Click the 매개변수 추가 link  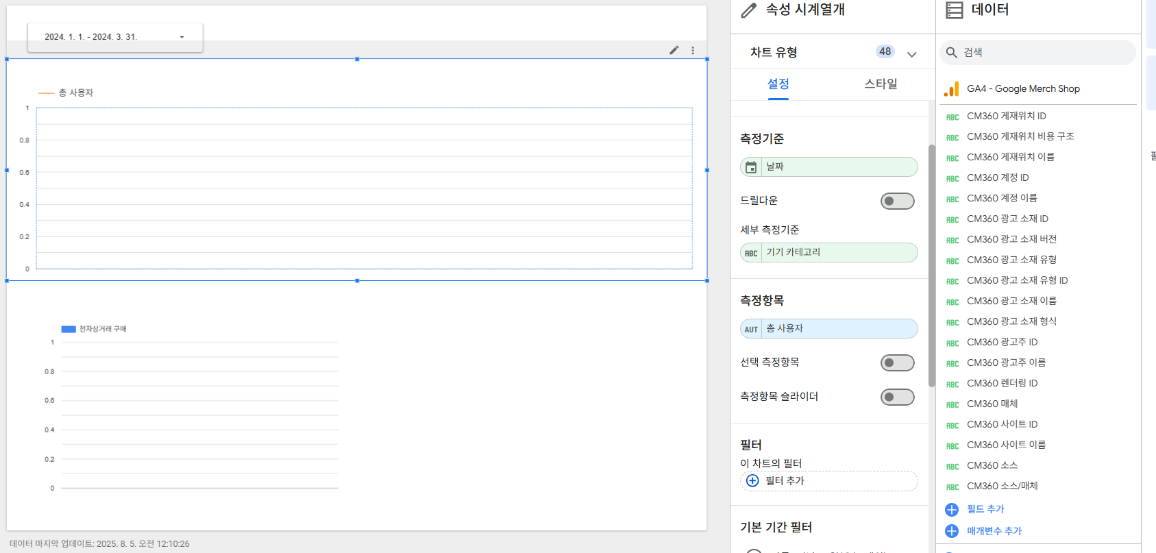point(994,531)
